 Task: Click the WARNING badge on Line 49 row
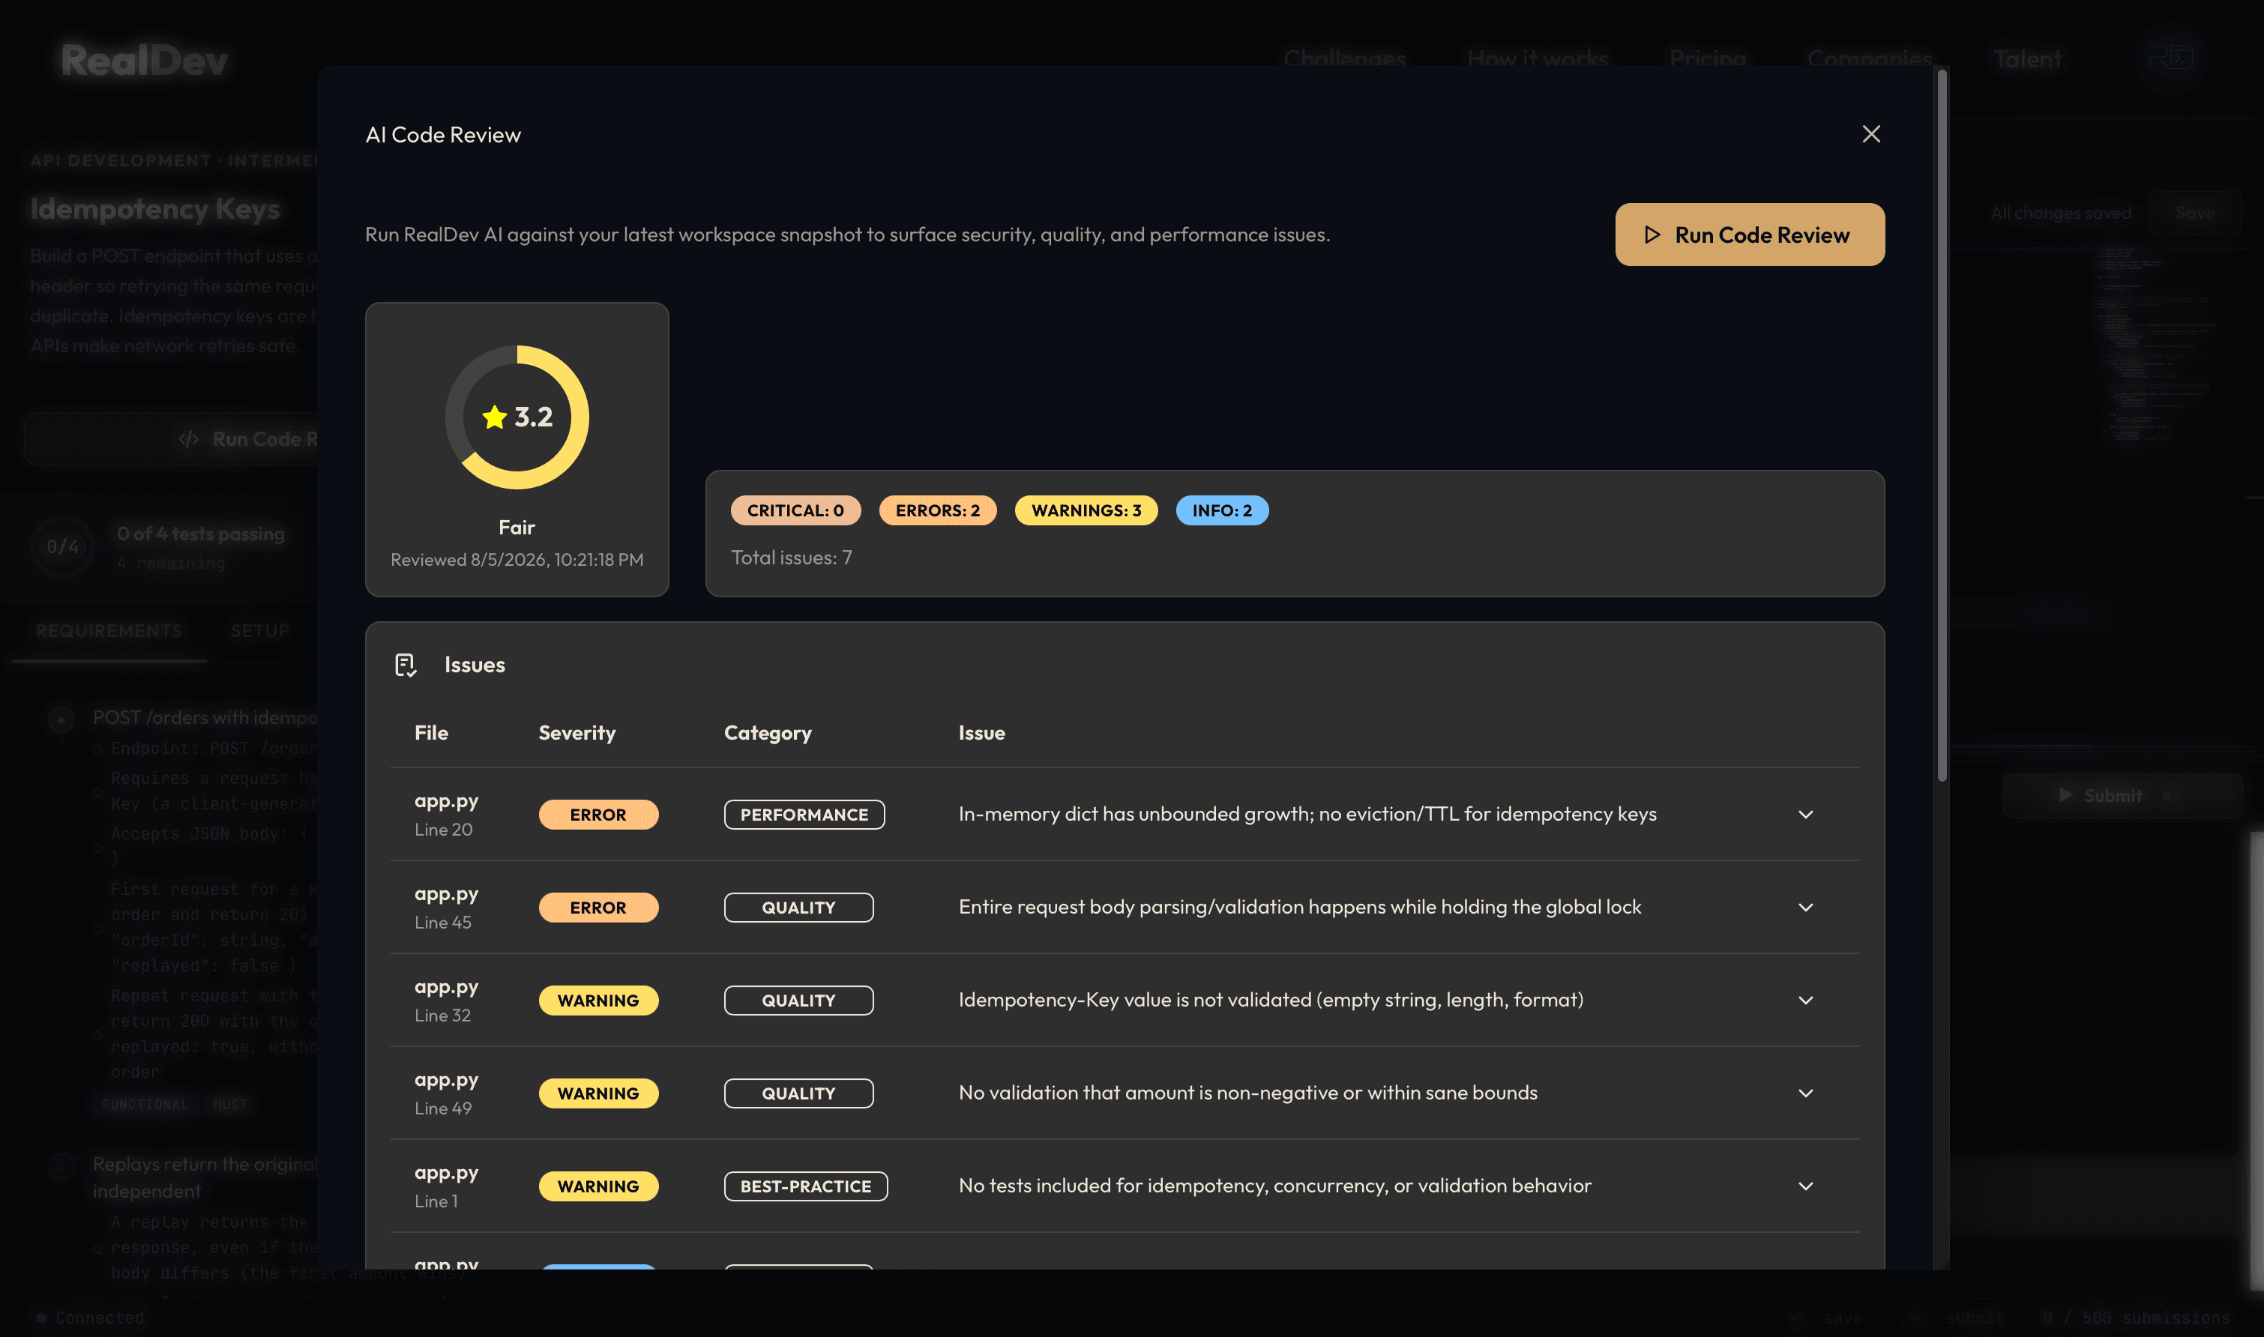(598, 1093)
